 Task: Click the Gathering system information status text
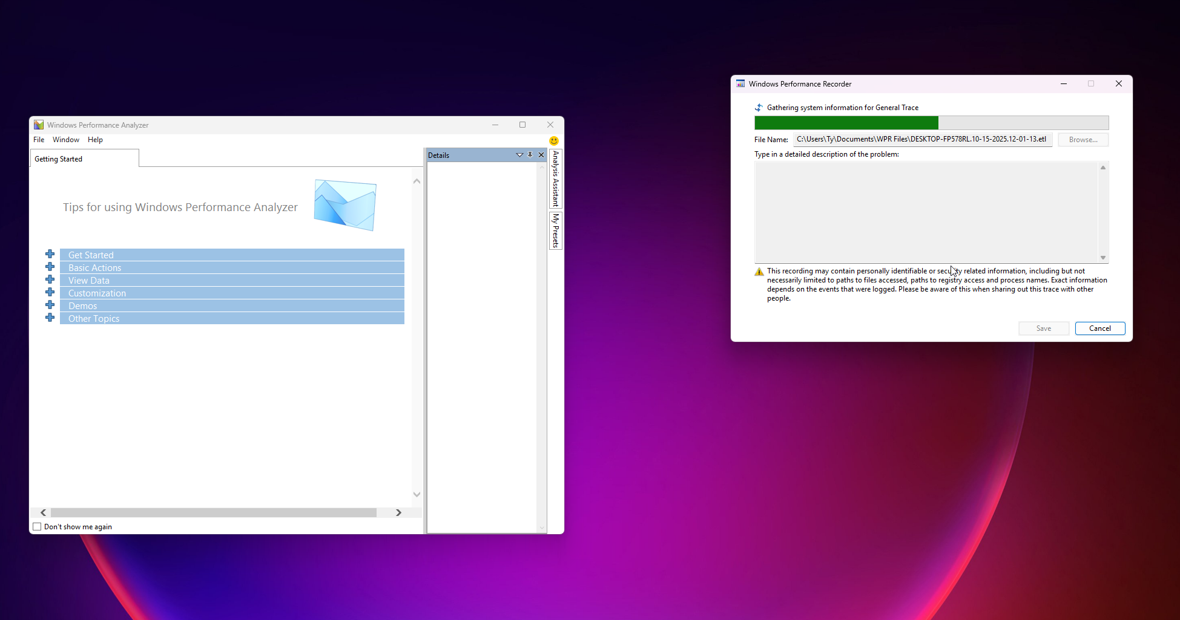tap(843, 108)
